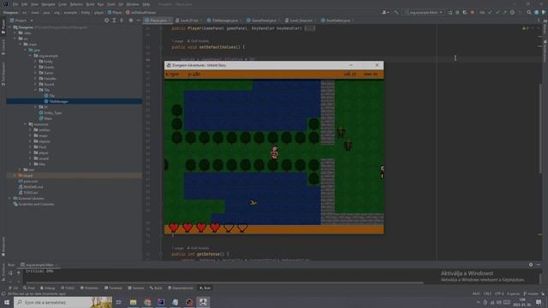Screen dimensions: 548x308
Task: Hide the Project tool window with minus icon
Action: [x=138, y=21]
